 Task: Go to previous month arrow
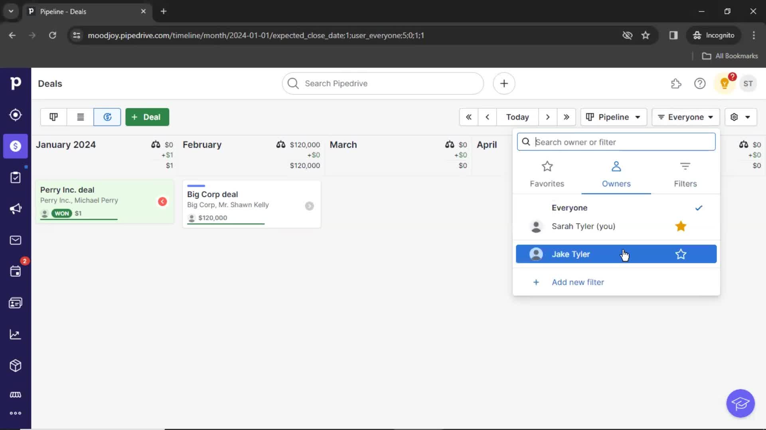488,117
